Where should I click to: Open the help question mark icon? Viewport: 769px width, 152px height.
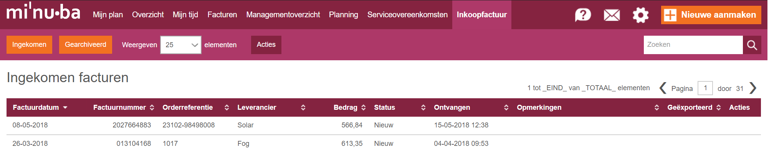[x=583, y=15]
